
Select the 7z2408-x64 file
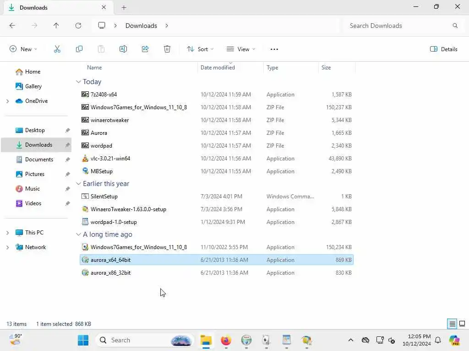pos(216,95)
